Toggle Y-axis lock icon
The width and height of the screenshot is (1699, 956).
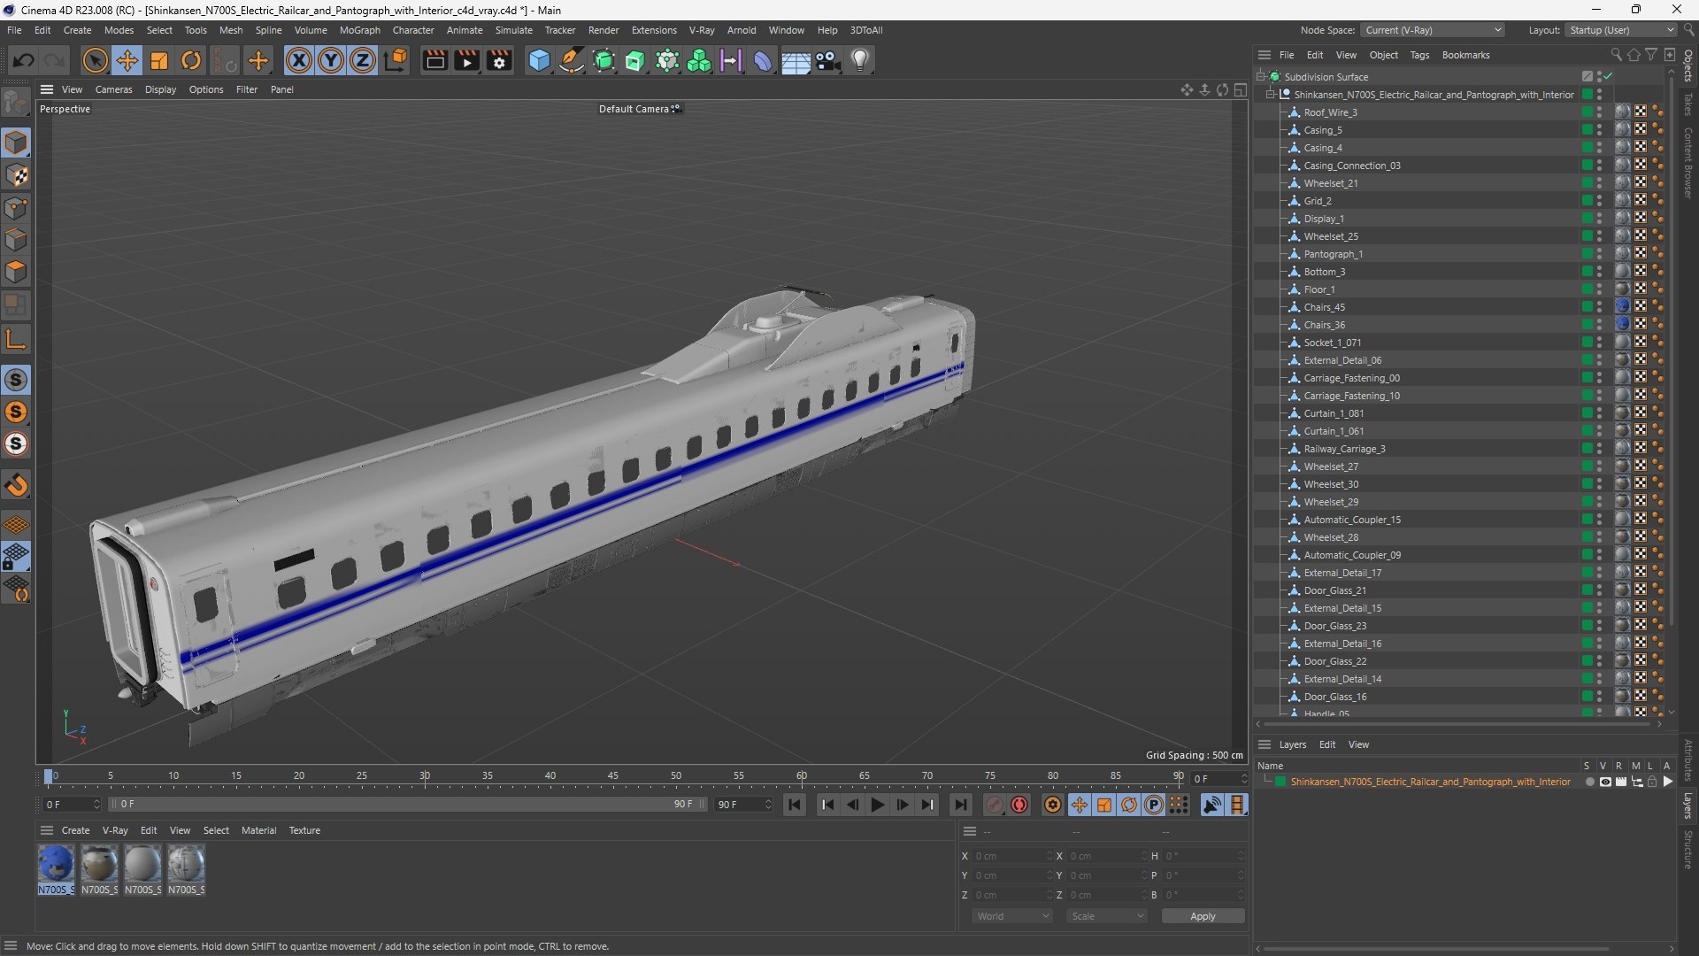click(331, 60)
